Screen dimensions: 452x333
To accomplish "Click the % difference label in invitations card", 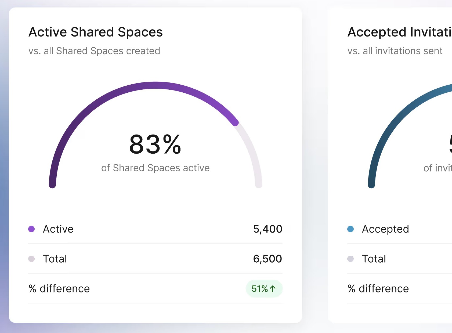I will pyautogui.click(x=378, y=289).
